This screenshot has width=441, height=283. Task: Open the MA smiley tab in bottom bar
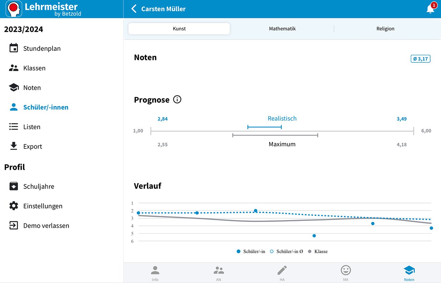346,273
